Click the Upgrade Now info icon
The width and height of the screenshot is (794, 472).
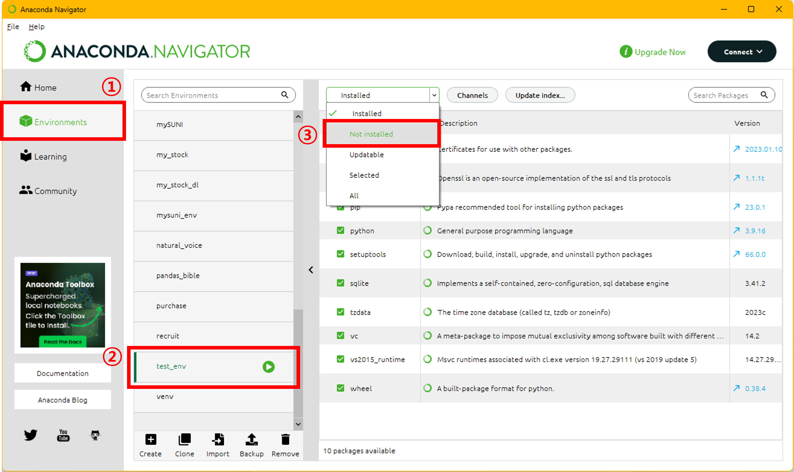(x=626, y=52)
